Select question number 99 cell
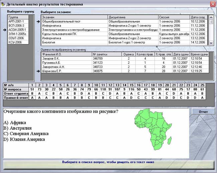Screen dimensions: 217x173 [153, 89]
